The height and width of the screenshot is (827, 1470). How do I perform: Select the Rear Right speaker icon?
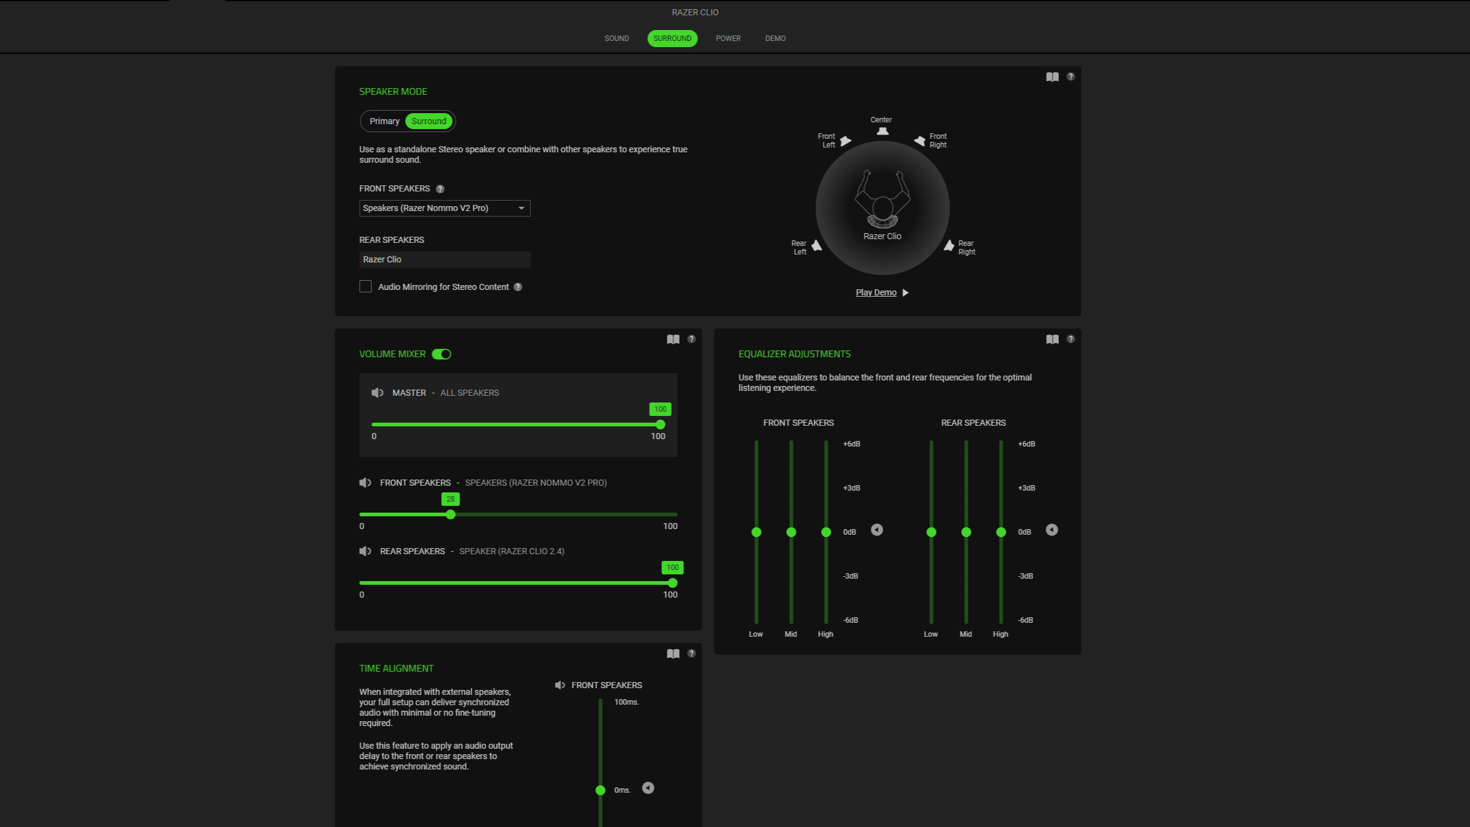(949, 246)
